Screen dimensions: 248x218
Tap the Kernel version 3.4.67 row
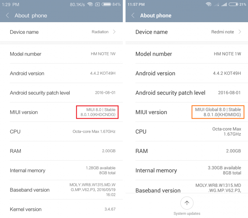(63, 209)
